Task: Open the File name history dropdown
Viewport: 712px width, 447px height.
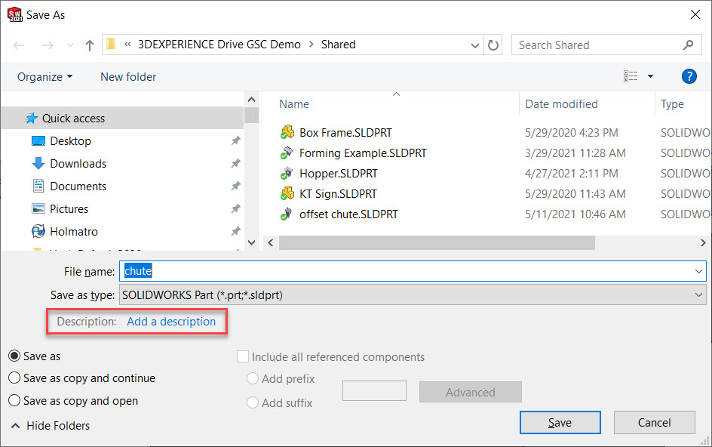Action: (x=698, y=272)
